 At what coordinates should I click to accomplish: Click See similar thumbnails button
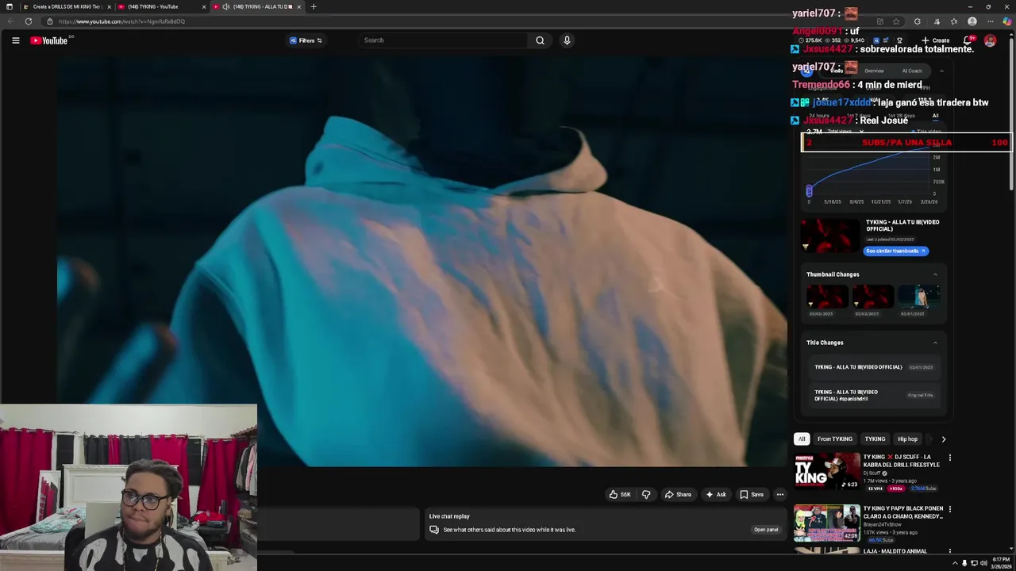[x=895, y=251]
